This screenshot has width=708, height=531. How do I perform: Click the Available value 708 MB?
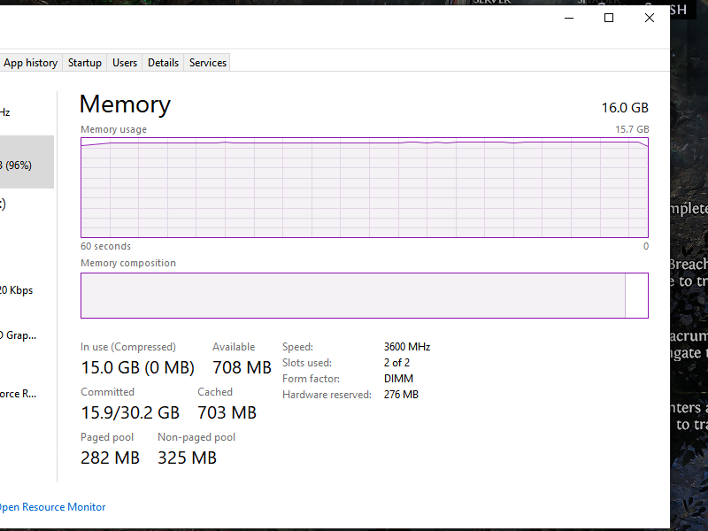coord(242,367)
